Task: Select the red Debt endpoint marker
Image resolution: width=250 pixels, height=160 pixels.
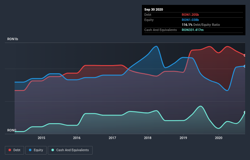Action: pos(245,55)
